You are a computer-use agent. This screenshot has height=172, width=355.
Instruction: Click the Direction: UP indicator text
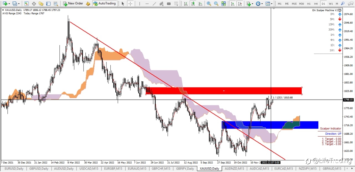pyautogui.click(x=333, y=134)
